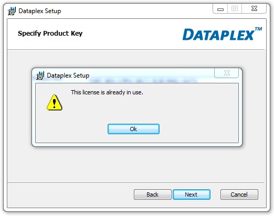Proceed with the Next button
The height and width of the screenshot is (216, 274).
pos(192,195)
